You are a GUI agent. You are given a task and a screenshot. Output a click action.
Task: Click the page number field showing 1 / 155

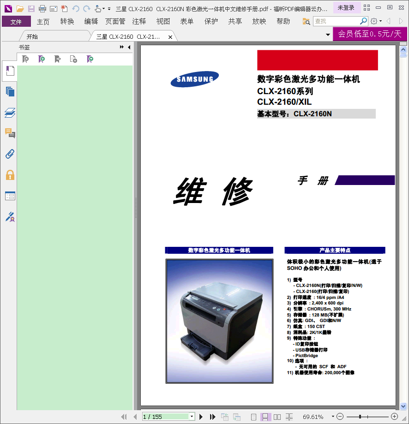pos(165,417)
